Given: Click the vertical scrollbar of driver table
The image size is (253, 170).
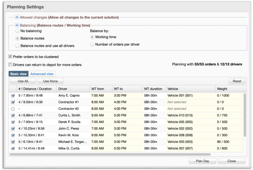Looking at the screenshot, I should tap(245, 114).
